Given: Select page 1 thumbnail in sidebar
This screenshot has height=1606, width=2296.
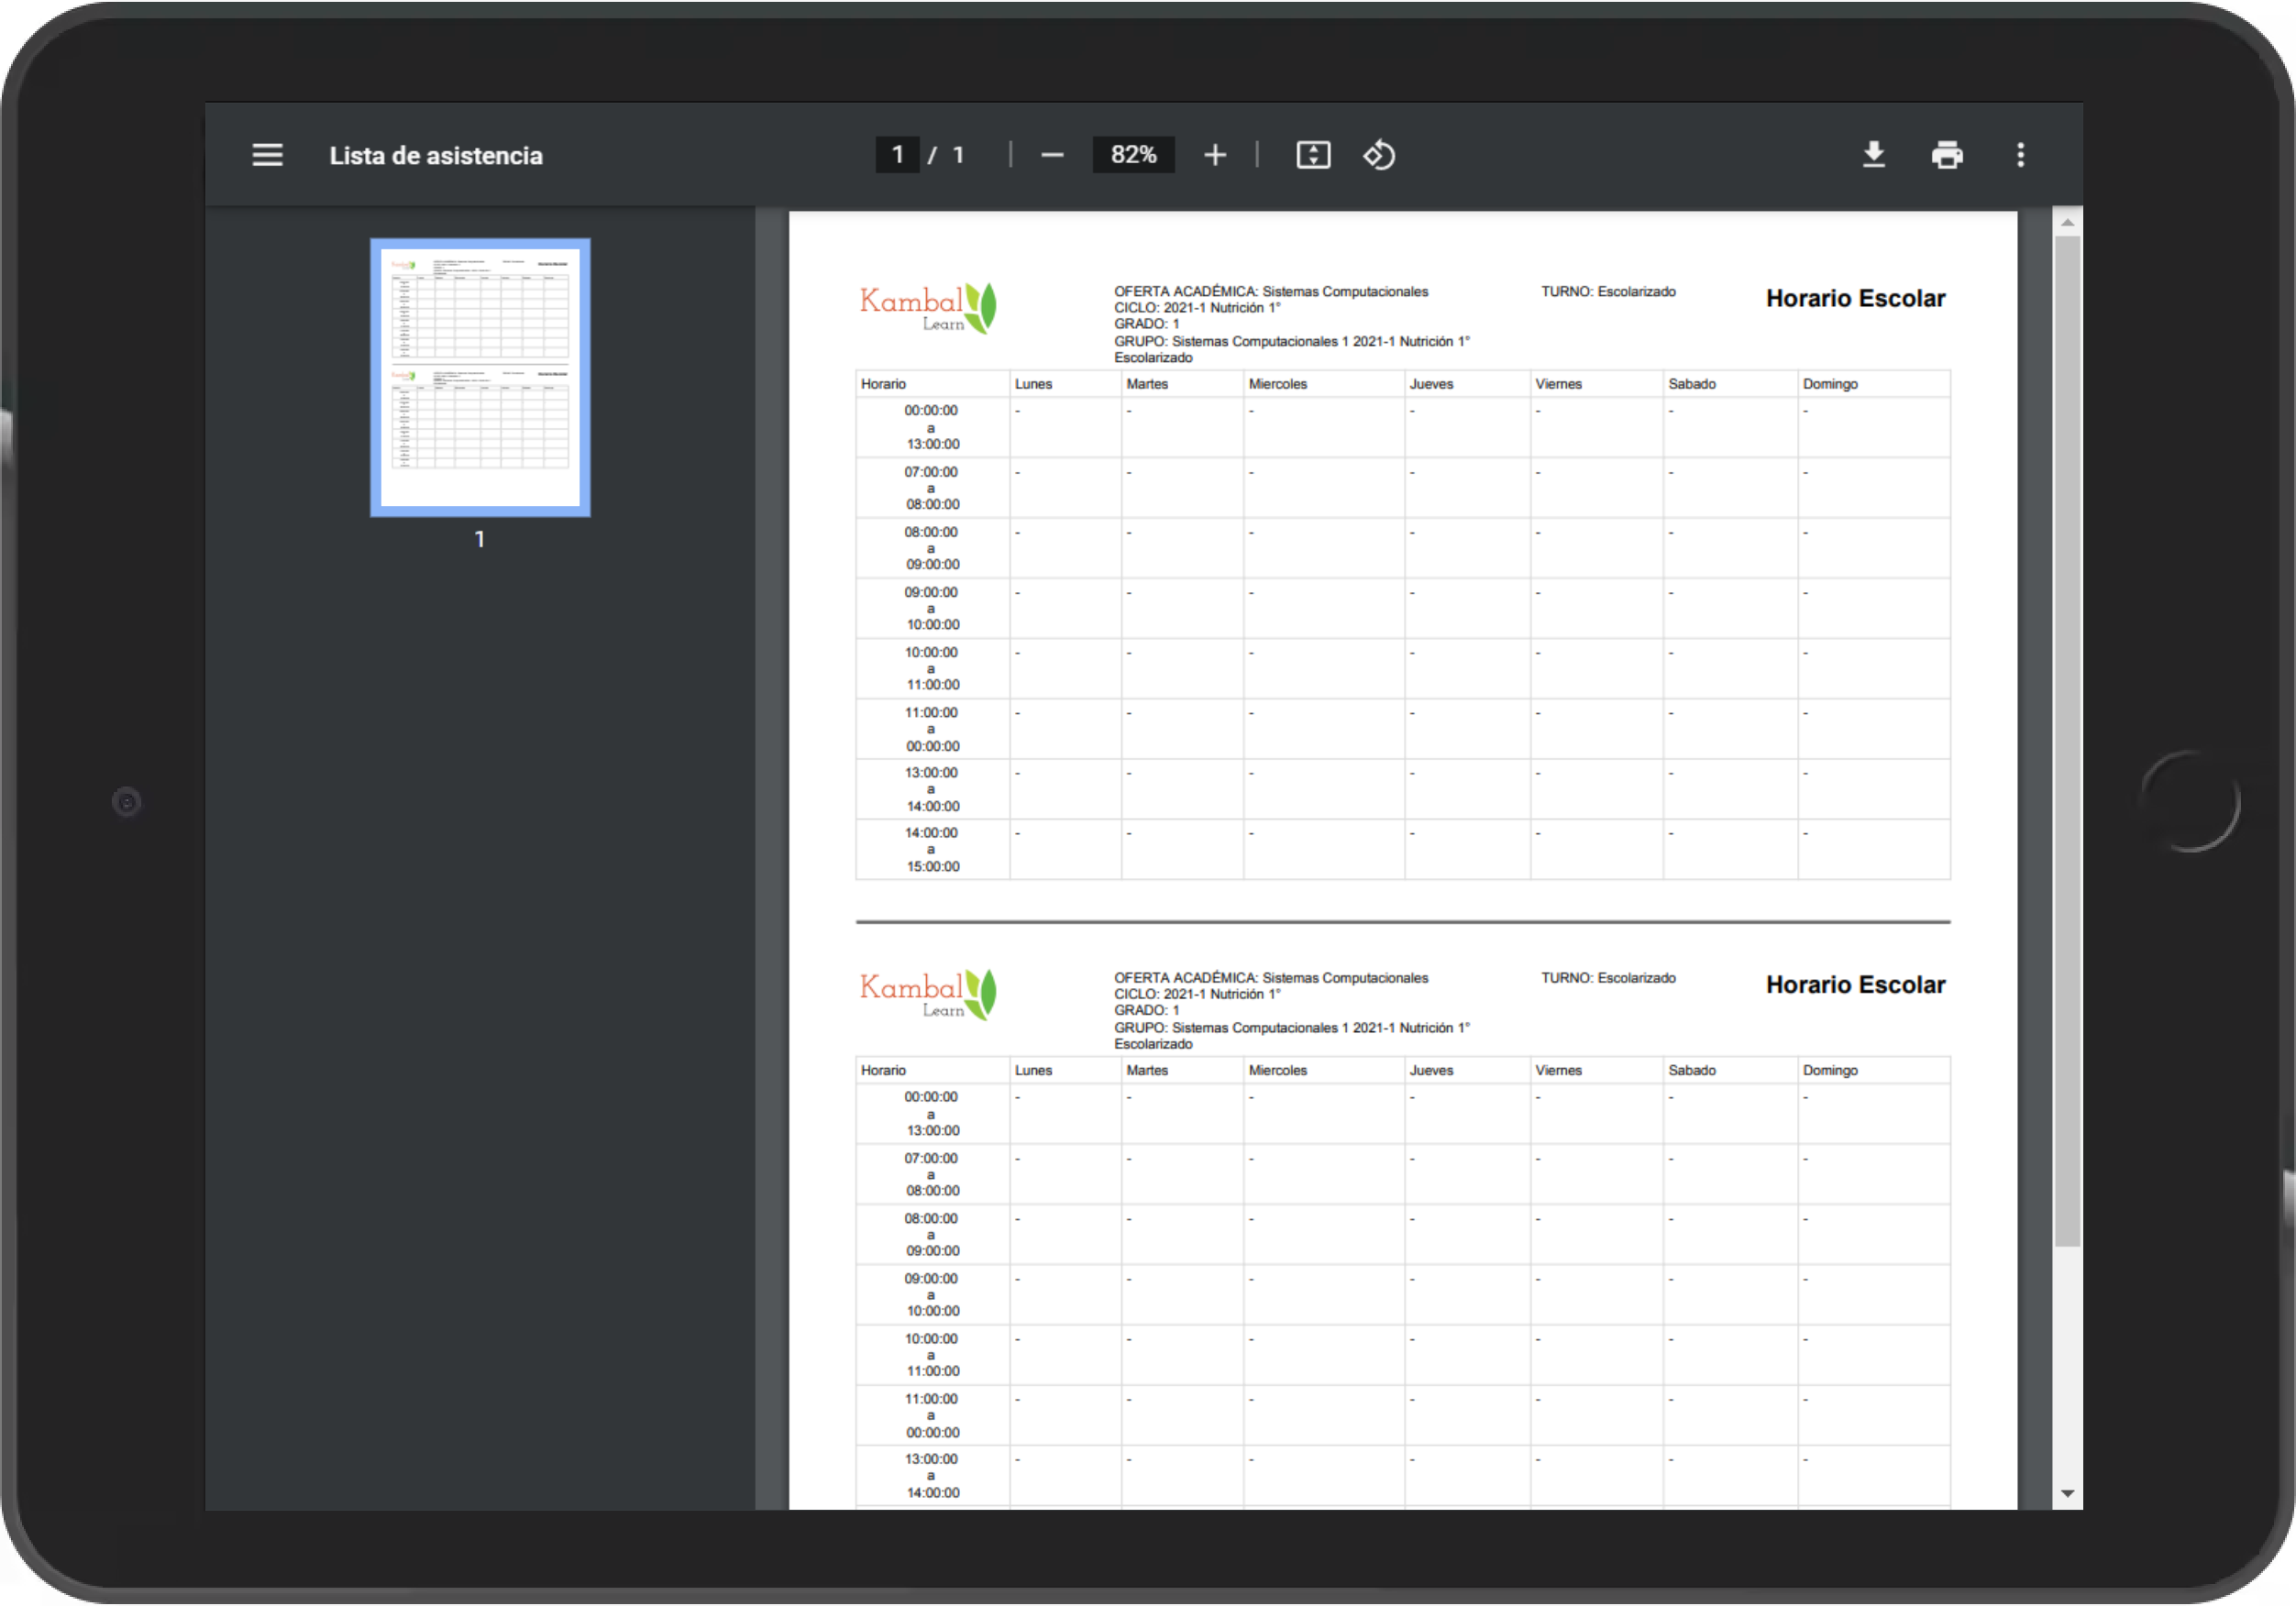Looking at the screenshot, I should click(x=480, y=377).
